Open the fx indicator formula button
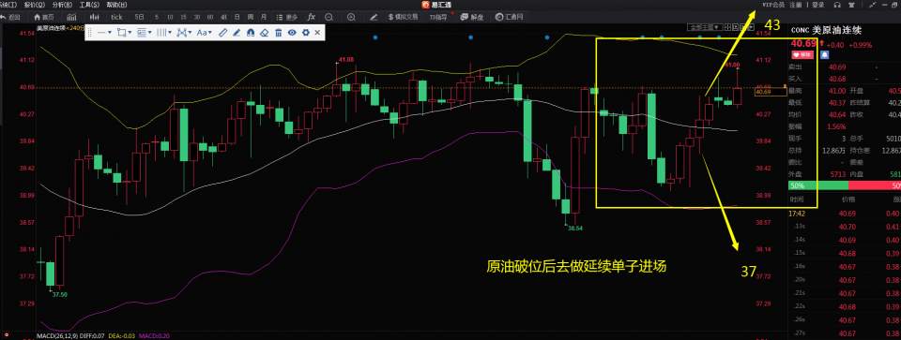 [311, 17]
